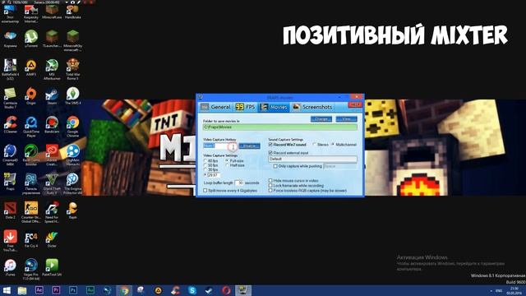This screenshot has width=526, height=296.
Task: Click the custom fps value field
Action: (214, 175)
